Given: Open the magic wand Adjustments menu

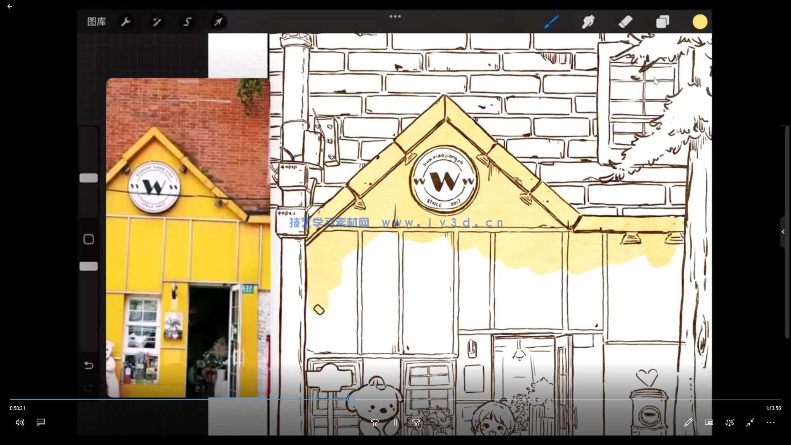Looking at the screenshot, I should tap(157, 21).
